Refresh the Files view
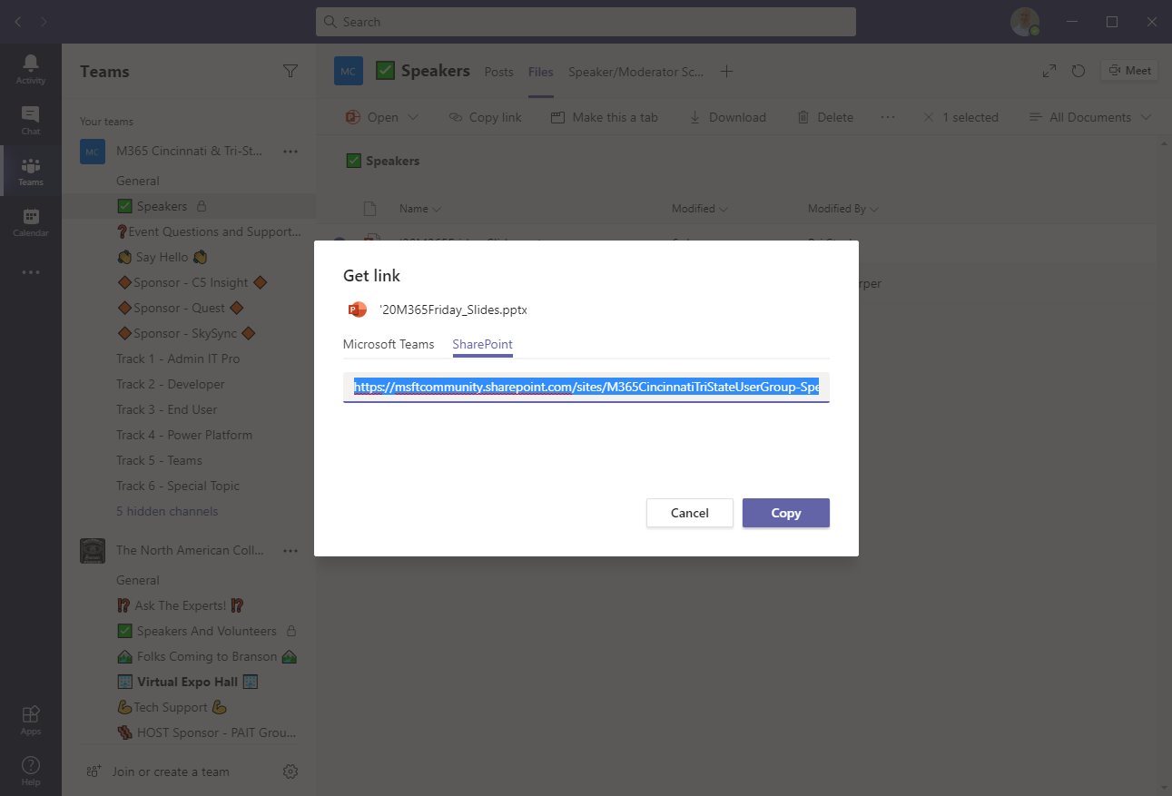The width and height of the screenshot is (1172, 796). 1078,70
